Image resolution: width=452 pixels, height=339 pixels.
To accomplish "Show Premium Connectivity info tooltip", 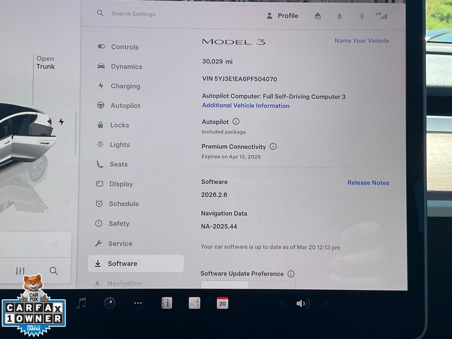I will (x=273, y=147).
